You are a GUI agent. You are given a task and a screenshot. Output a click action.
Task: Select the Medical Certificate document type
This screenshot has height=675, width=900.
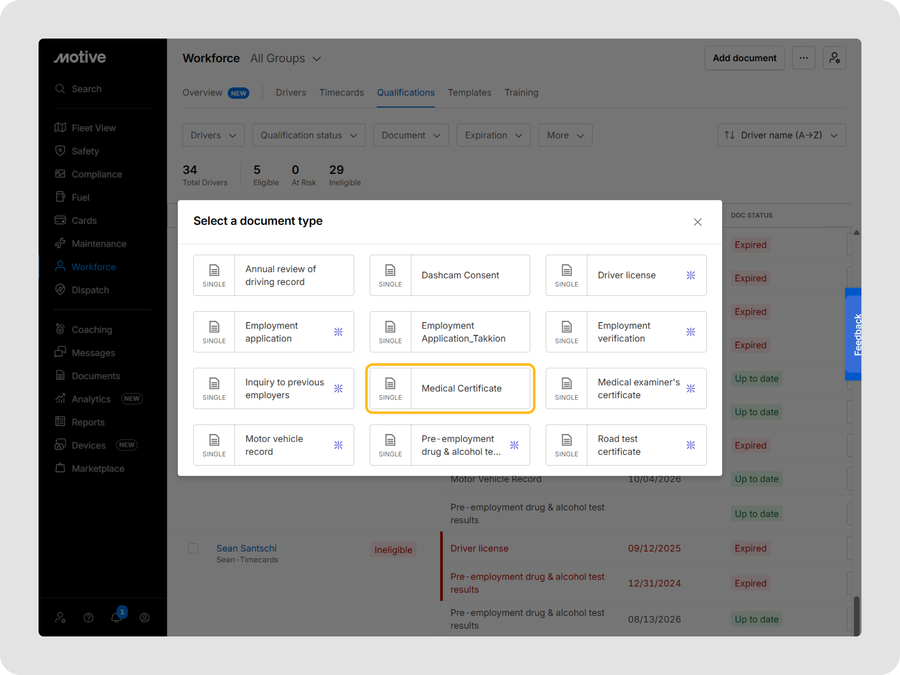(450, 389)
